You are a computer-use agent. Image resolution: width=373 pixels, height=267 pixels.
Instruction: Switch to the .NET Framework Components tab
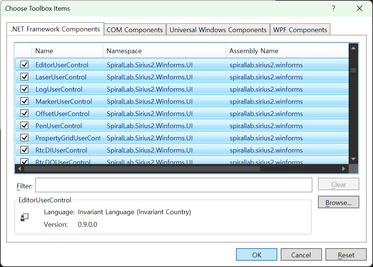point(55,29)
